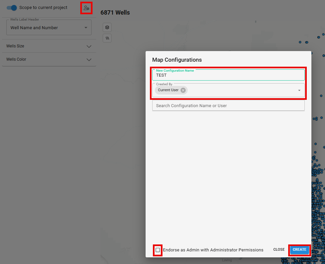Click the Loving label on the map
Viewport: 325px width, 264px height.
[227, 260]
